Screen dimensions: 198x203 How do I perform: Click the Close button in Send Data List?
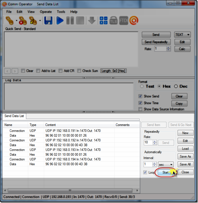(x=185, y=172)
